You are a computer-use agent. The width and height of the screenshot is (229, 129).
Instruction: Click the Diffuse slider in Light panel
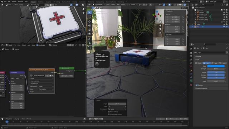pos(216,72)
